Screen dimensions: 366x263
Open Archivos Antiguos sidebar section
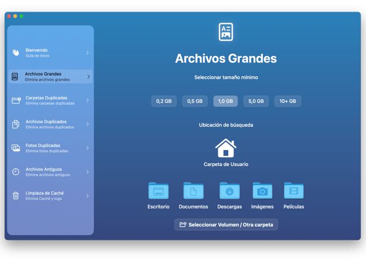pyautogui.click(x=50, y=172)
